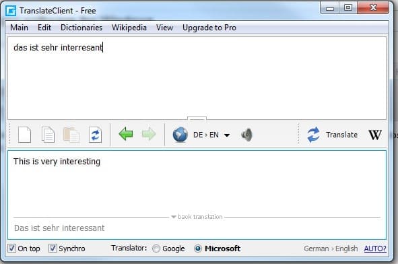Click the blue Translate arrows icon

click(313, 135)
